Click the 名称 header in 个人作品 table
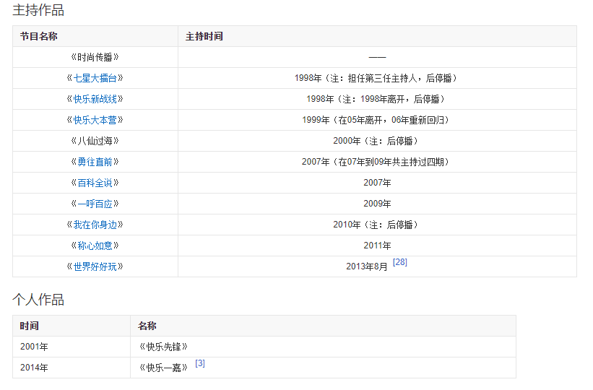The image size is (593, 390). (x=147, y=326)
